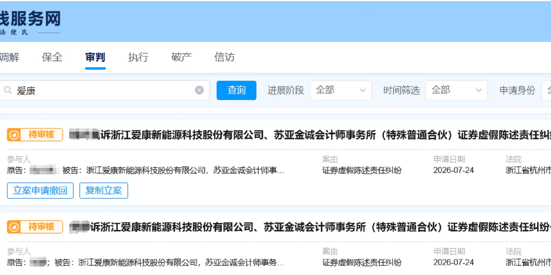Screen dimensions: 551x275
Task: Click second case's 申请日期 value 2026-07-24
Action: pyautogui.click(x=453, y=262)
